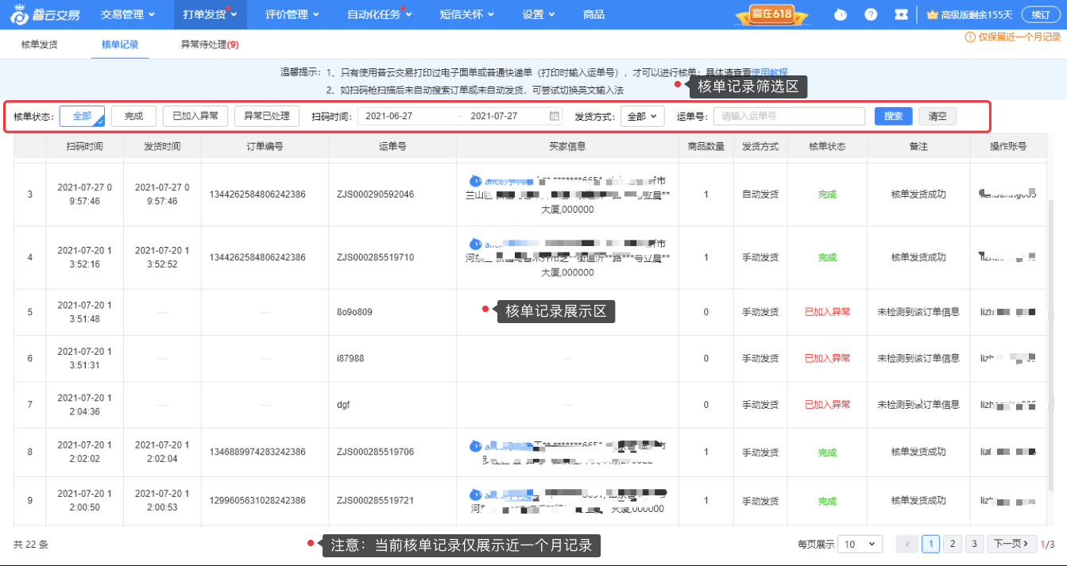Click 自动发货 in row 3
The width and height of the screenshot is (1067, 566).
coord(760,194)
